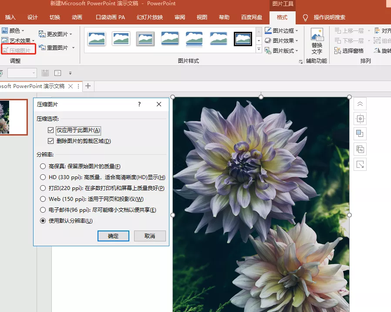391x312 pixels.
Task: Click the collapse chevron on the right panel
Action: (360, 104)
